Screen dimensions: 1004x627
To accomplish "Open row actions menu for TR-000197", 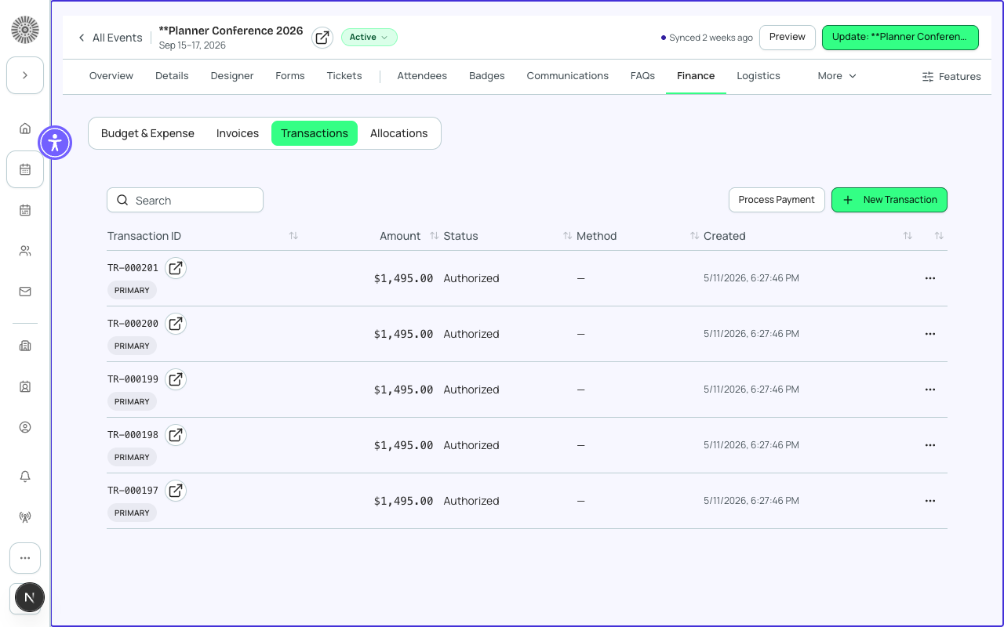I will pyautogui.click(x=930, y=501).
